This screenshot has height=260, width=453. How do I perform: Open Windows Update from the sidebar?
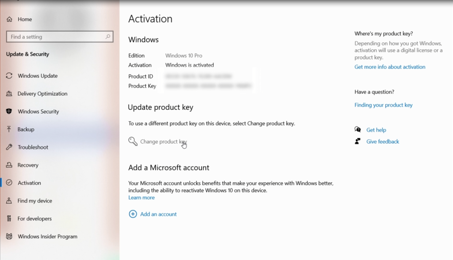pos(37,75)
